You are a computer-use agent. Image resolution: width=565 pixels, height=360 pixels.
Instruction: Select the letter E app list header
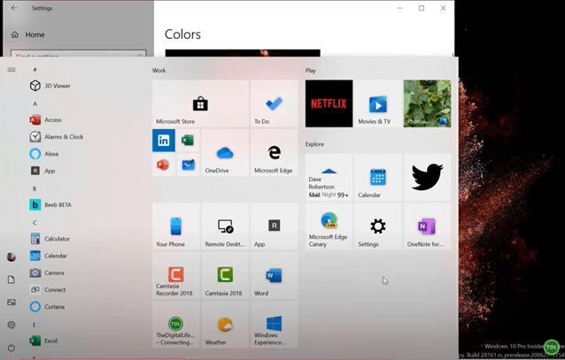[x=35, y=325]
